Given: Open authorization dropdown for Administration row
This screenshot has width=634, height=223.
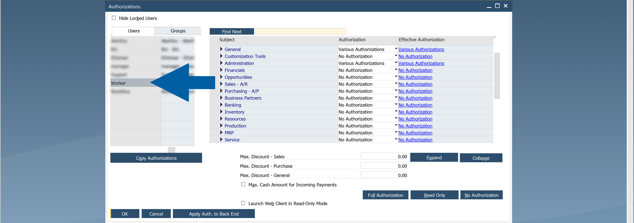Looking at the screenshot, I should 396,63.
